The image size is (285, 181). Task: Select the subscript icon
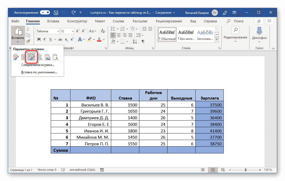click(x=66, y=39)
